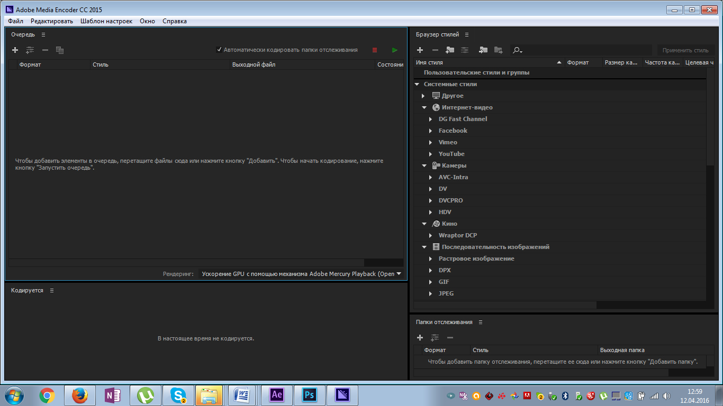This screenshot has width=723, height=406.
Task: Duplicate the selected queue item
Action: [60, 50]
